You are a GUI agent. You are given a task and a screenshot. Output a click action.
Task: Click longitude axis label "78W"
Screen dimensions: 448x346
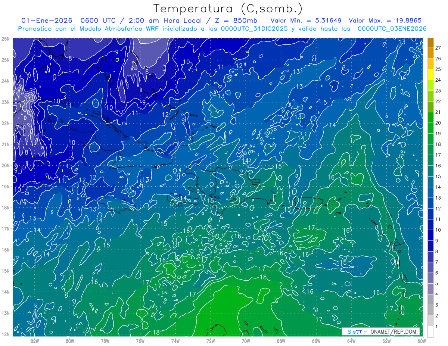pos(105,341)
